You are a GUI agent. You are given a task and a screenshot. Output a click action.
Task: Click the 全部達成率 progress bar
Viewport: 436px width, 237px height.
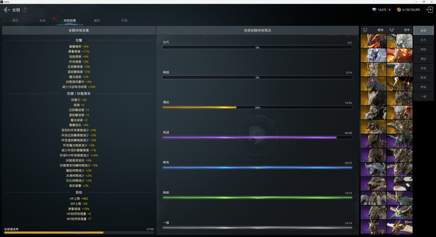(x=78, y=232)
